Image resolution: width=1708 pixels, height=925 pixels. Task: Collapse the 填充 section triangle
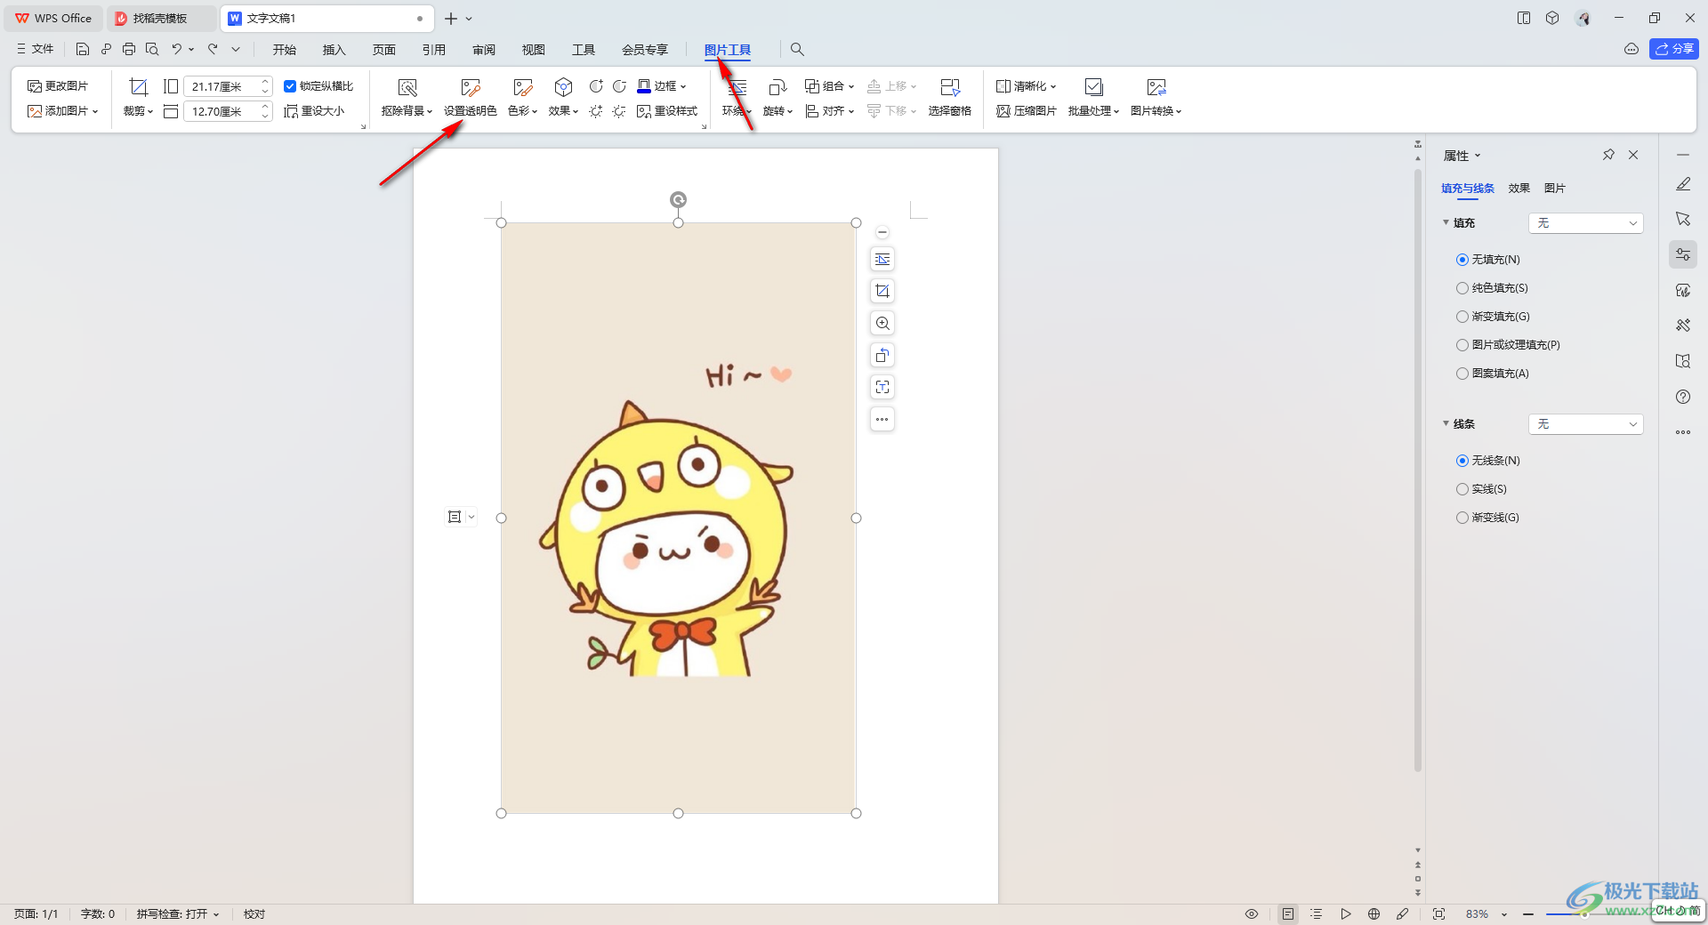pyautogui.click(x=1446, y=222)
